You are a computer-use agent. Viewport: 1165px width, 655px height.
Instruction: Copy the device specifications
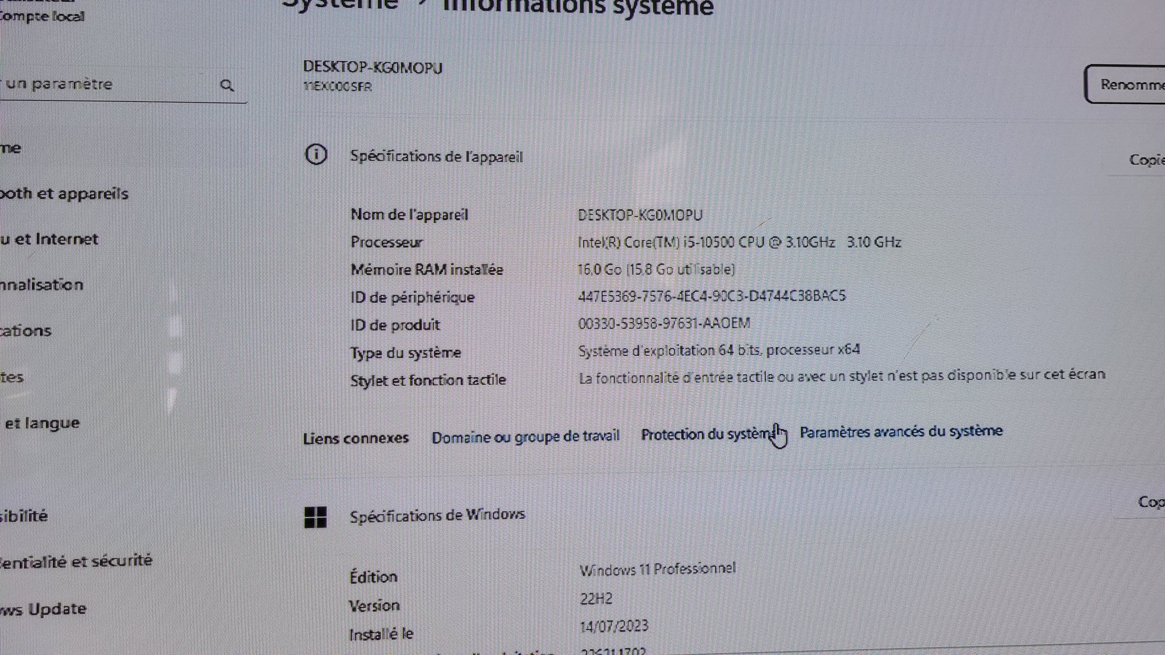tap(1147, 160)
